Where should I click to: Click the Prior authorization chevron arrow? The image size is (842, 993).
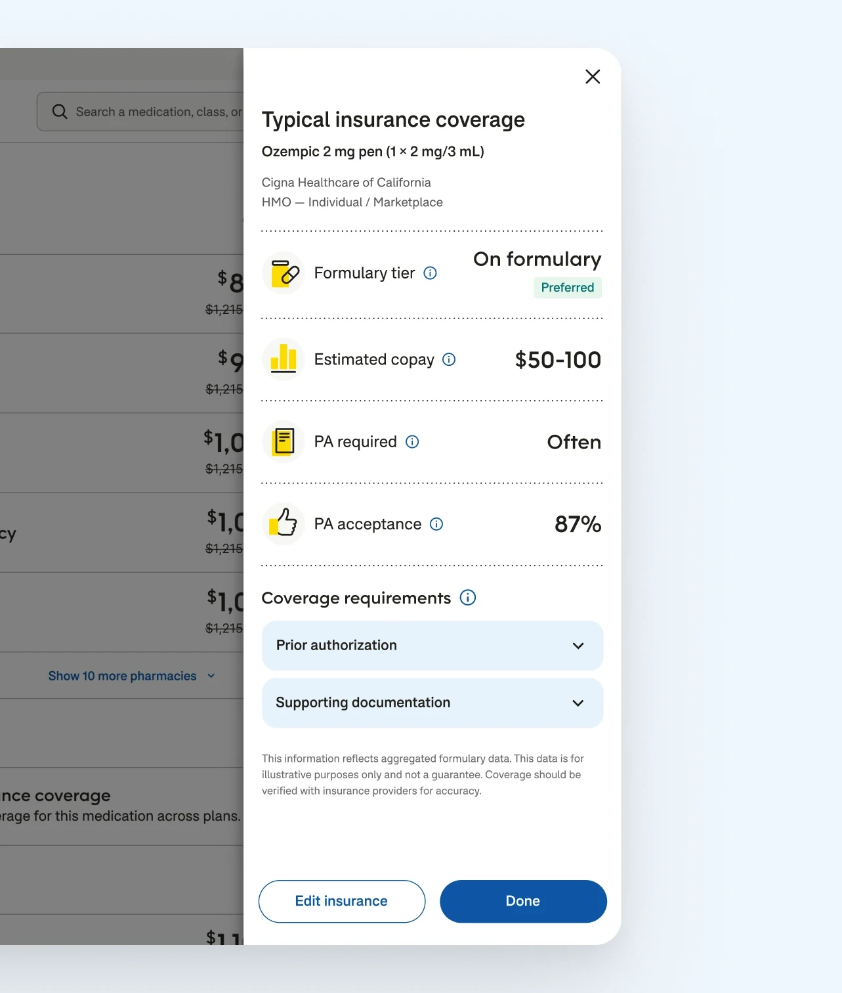click(x=578, y=646)
